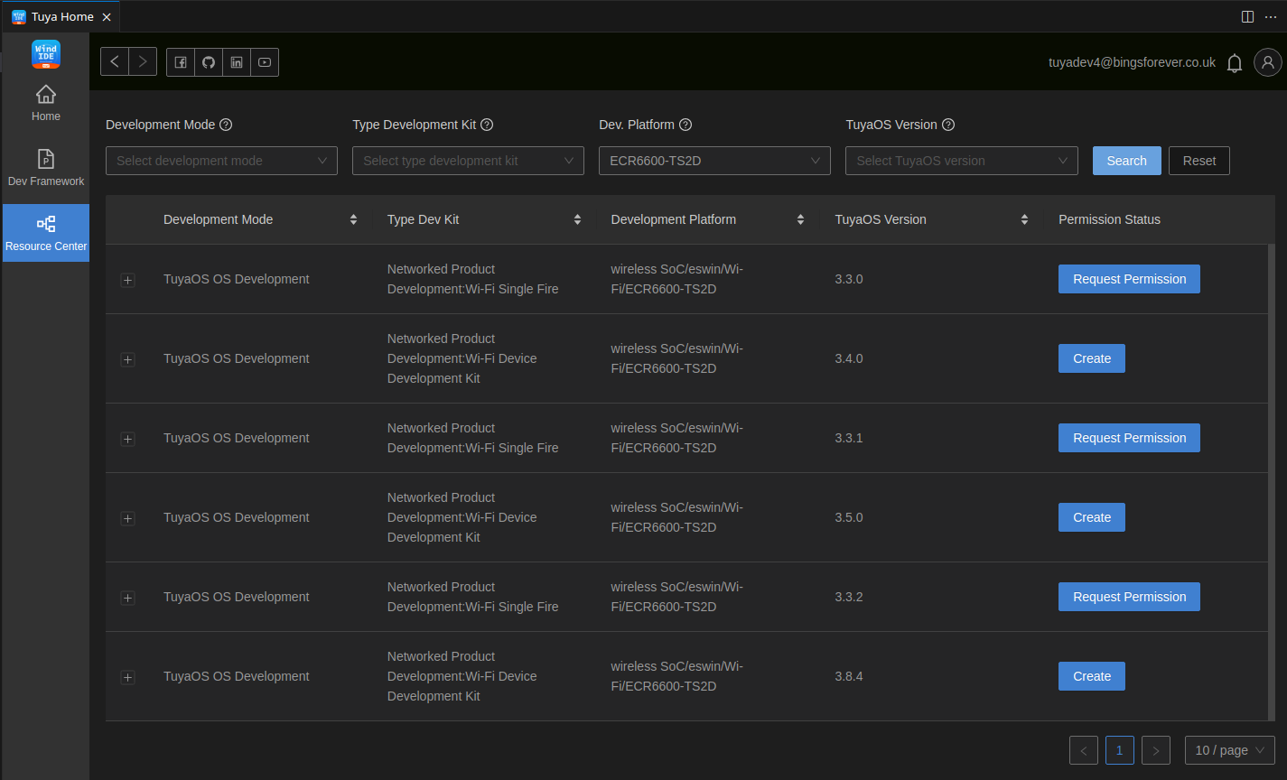Image resolution: width=1287 pixels, height=780 pixels.
Task: Open the Select development mode dropdown
Action: [x=221, y=161]
